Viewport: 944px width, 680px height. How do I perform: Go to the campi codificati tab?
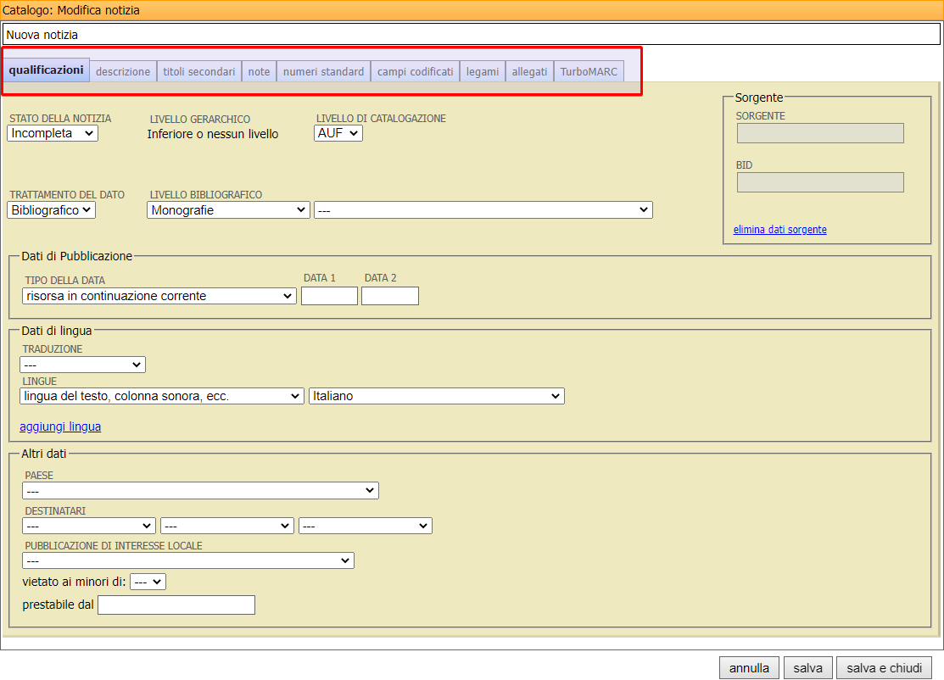coord(415,72)
